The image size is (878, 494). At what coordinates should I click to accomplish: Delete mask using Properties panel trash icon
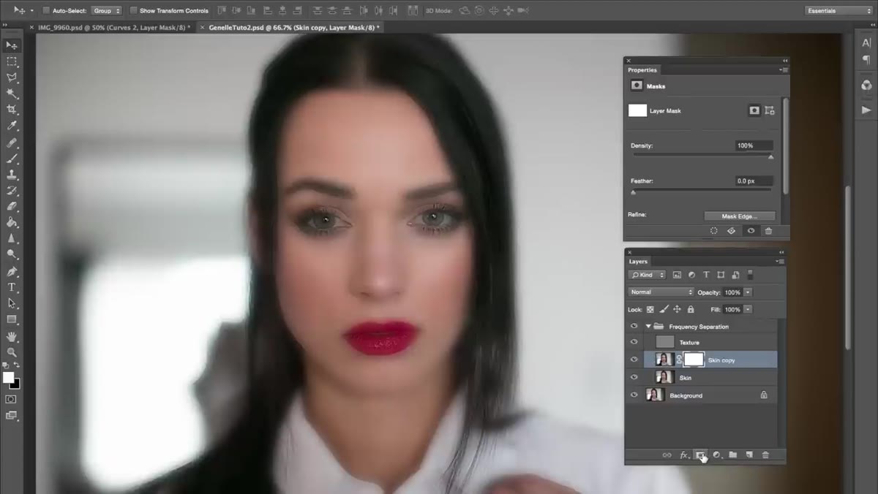click(768, 231)
